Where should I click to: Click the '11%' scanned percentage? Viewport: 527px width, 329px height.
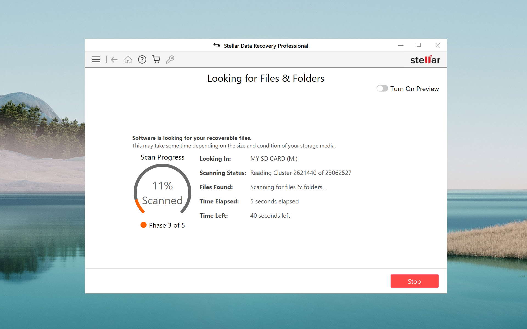(162, 186)
